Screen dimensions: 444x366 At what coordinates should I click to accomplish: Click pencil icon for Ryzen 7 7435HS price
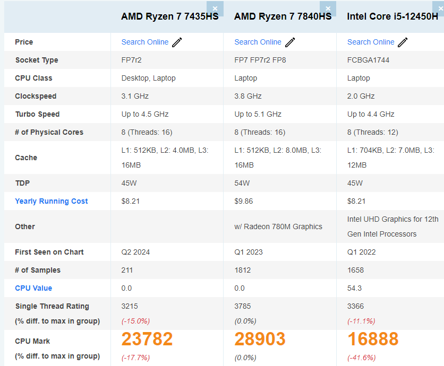177,42
